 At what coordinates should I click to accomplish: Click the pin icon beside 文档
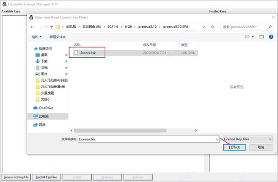point(66,68)
